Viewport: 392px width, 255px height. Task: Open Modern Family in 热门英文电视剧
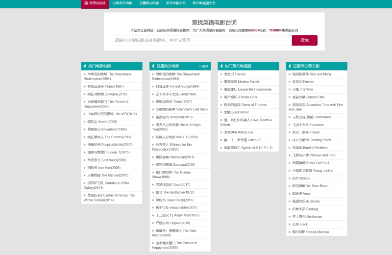(x=242, y=82)
